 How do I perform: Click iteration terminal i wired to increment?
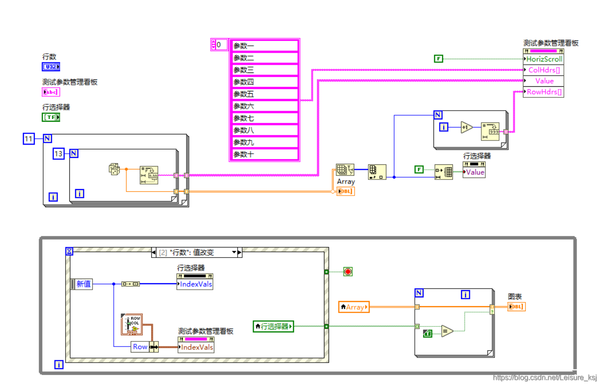point(444,127)
